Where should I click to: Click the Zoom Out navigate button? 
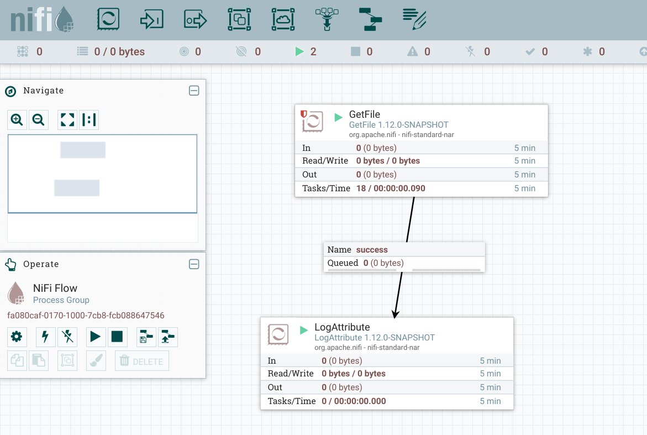point(38,120)
